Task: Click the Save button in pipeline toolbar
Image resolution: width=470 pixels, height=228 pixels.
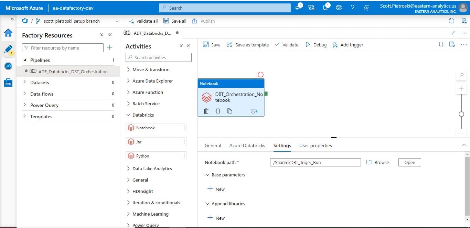Action: 212,45
